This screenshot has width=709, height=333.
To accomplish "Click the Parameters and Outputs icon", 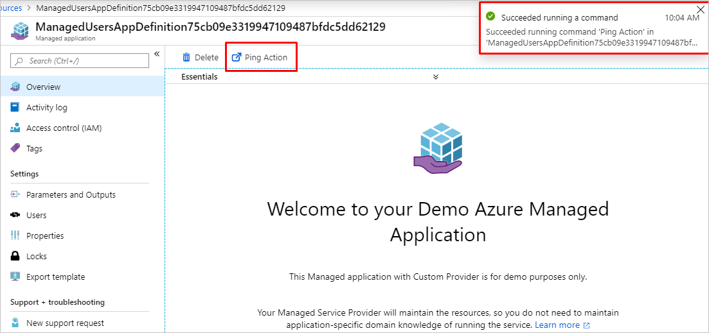I will (15, 194).
